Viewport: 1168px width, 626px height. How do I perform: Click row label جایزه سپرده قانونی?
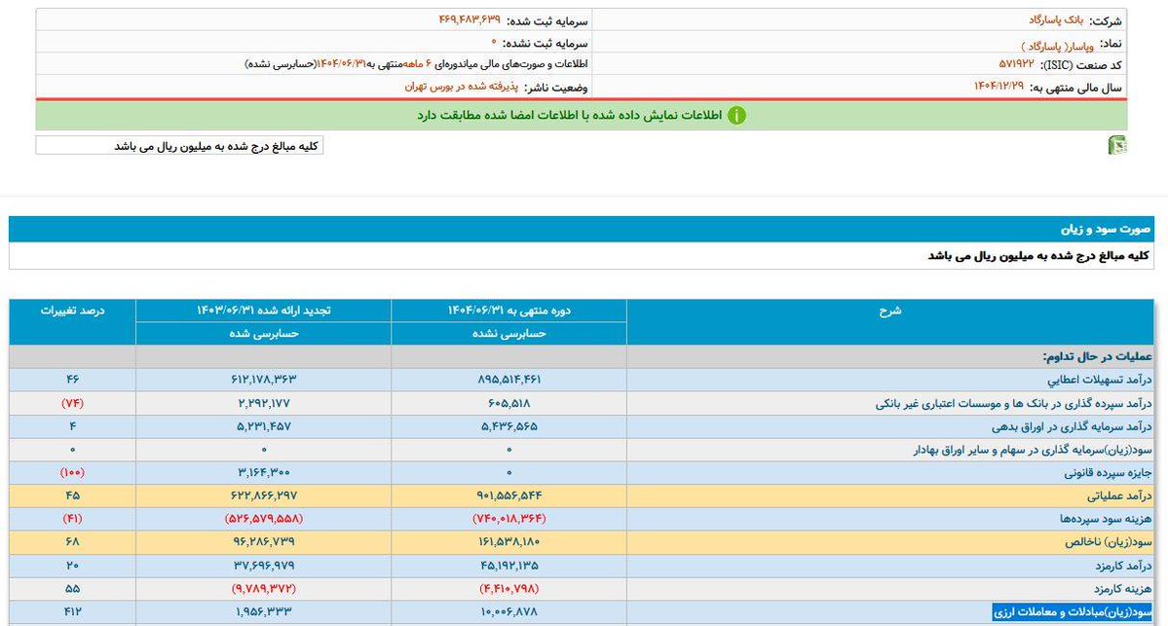pyautogui.click(x=1108, y=472)
